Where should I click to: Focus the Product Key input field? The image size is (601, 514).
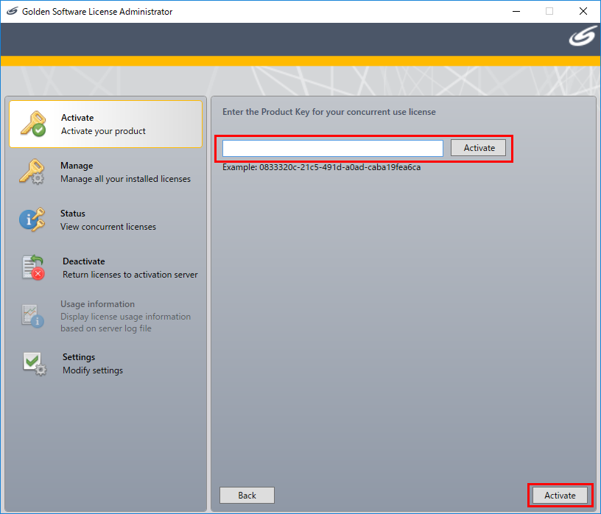point(333,148)
